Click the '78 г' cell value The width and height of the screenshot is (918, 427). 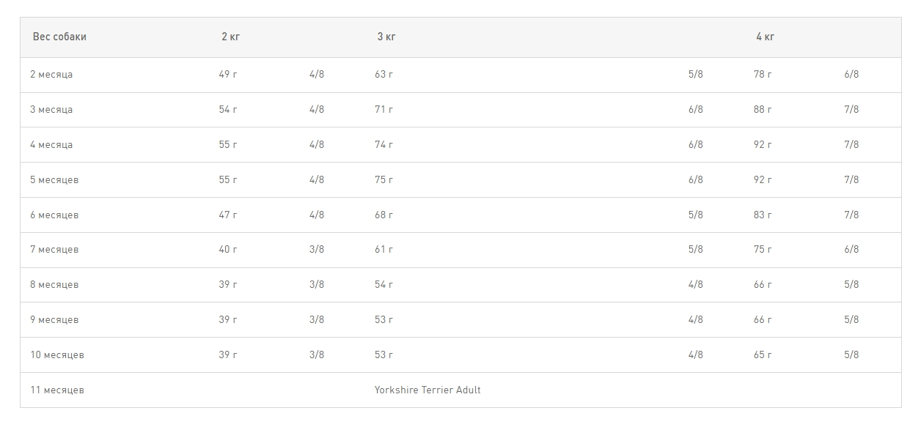tap(763, 75)
